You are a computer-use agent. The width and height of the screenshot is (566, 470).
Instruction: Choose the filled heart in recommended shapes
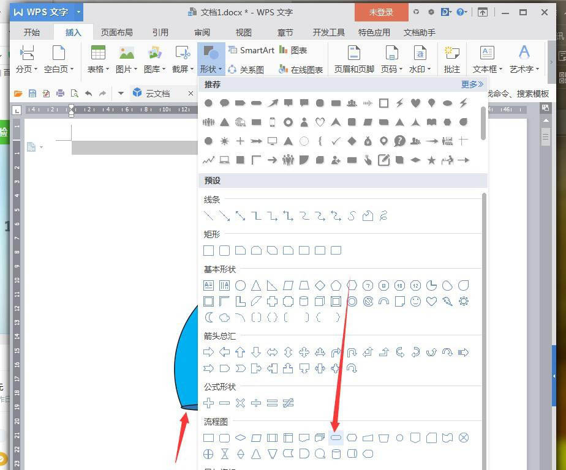pyautogui.click(x=415, y=103)
